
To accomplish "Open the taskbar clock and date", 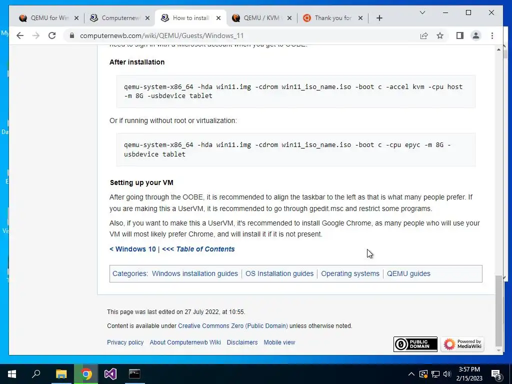I will click(x=469, y=374).
